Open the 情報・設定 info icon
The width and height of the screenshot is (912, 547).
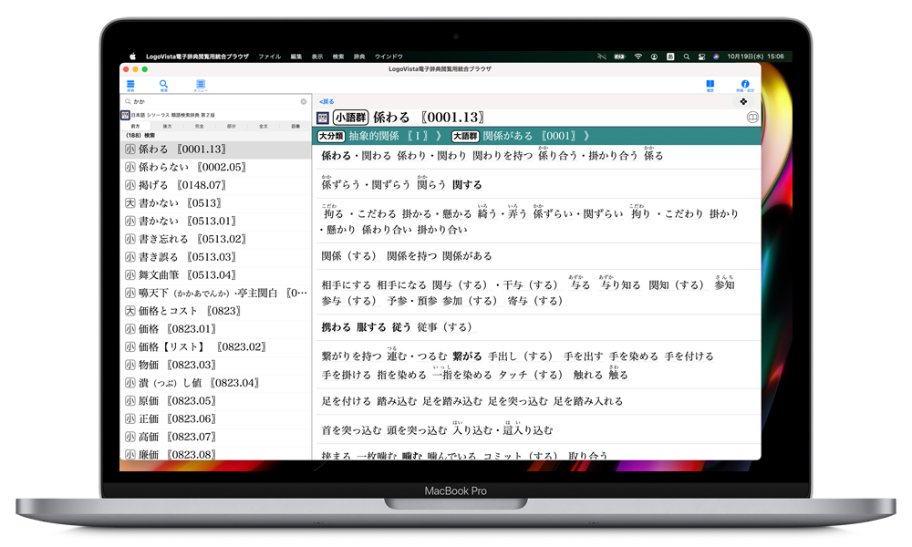[x=744, y=85]
